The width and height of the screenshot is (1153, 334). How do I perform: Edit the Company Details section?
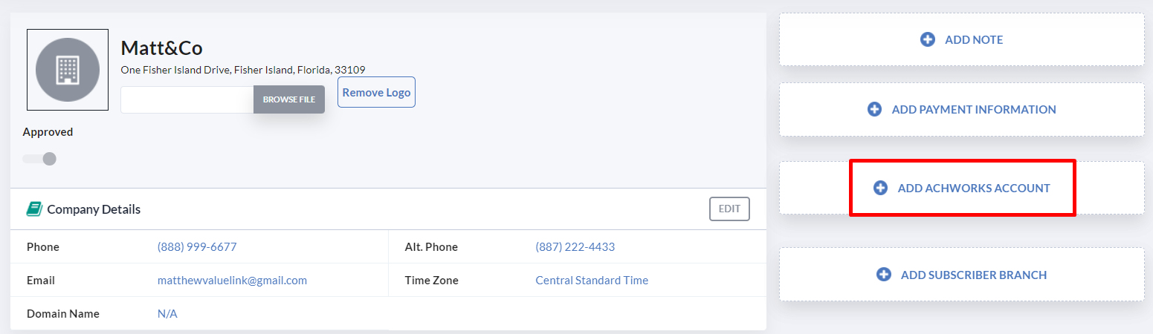(x=729, y=209)
